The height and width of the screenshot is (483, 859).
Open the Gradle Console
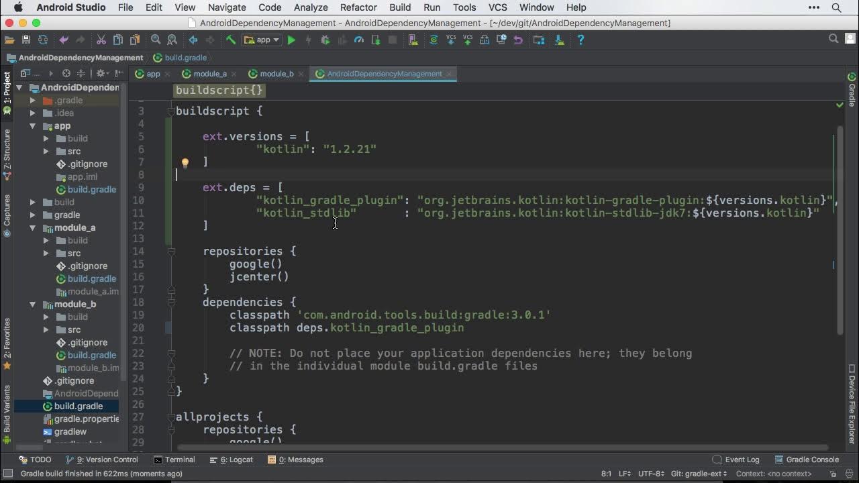point(807,460)
